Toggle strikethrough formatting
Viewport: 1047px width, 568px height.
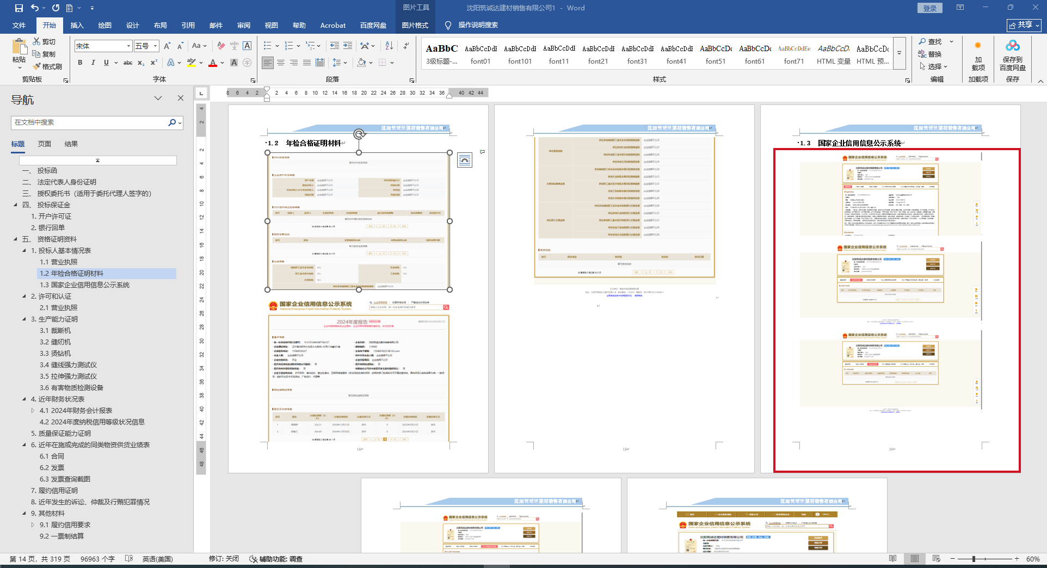tap(128, 63)
